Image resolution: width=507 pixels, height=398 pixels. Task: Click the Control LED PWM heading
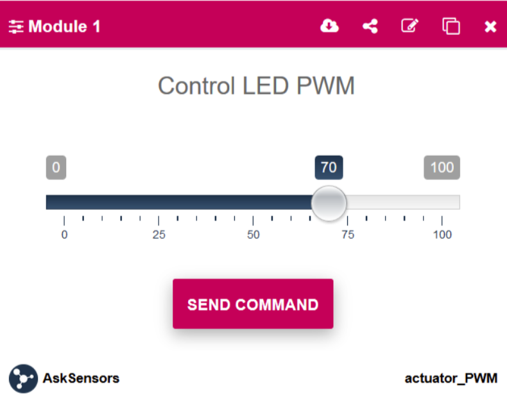[256, 86]
